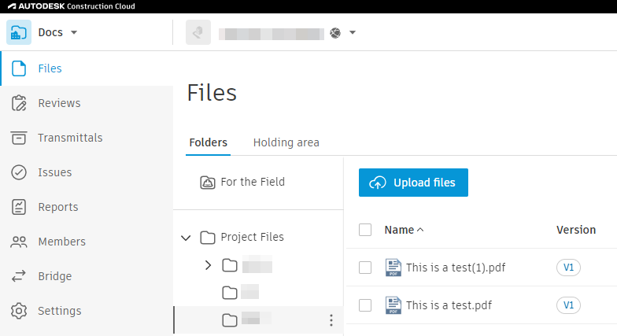Click the Members people icon

(x=19, y=242)
